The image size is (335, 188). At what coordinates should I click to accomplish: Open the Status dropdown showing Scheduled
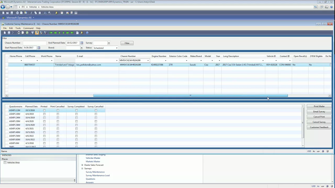116,48
